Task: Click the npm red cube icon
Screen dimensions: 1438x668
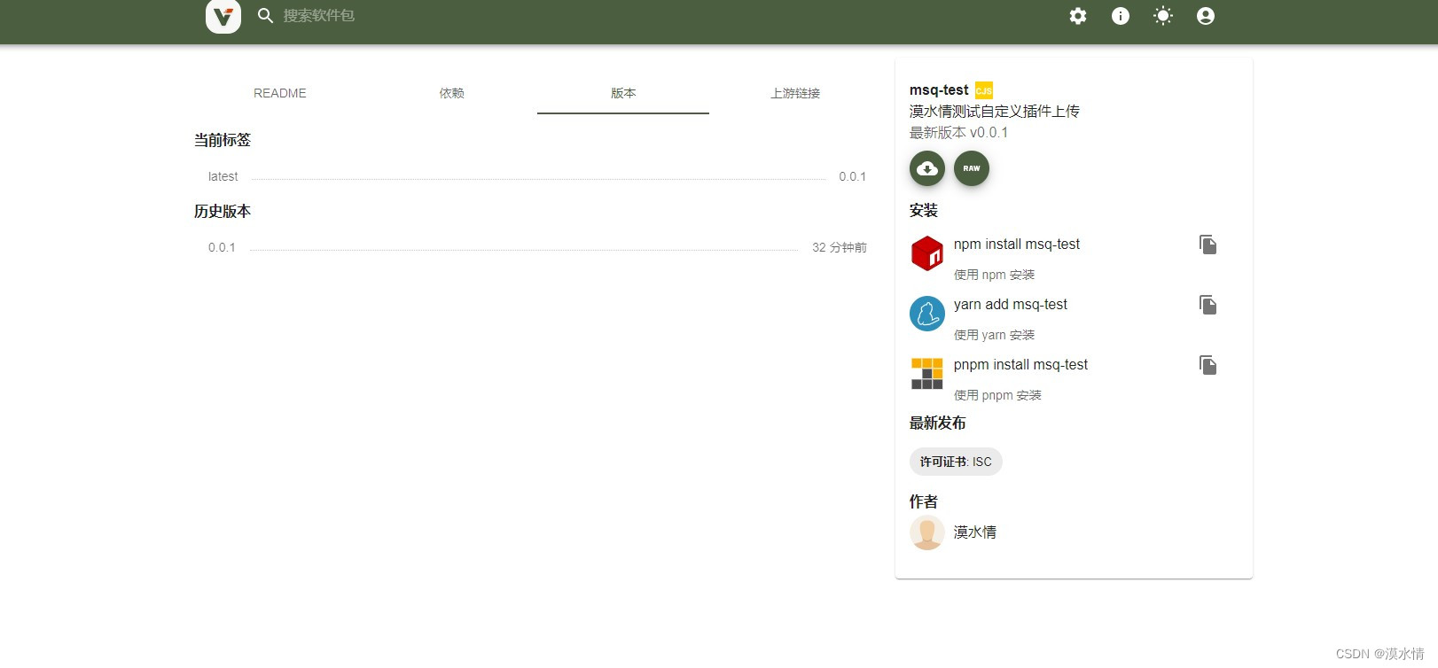Action: [x=927, y=253]
